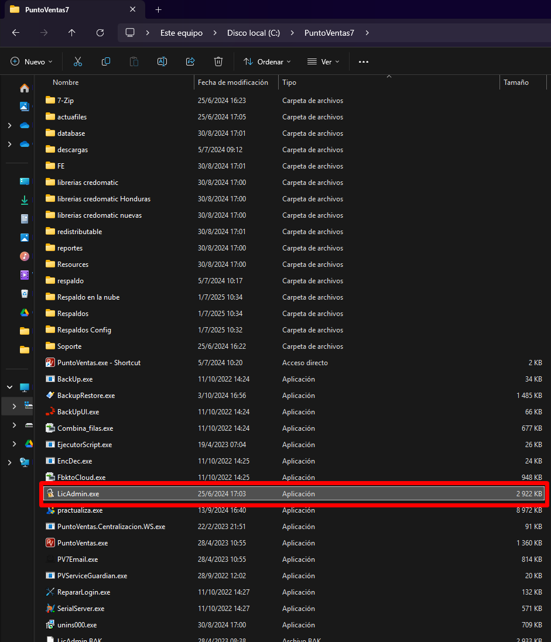The image size is (551, 642).
Task: Click the Paste clipboard toolbar icon
Action: click(x=134, y=62)
